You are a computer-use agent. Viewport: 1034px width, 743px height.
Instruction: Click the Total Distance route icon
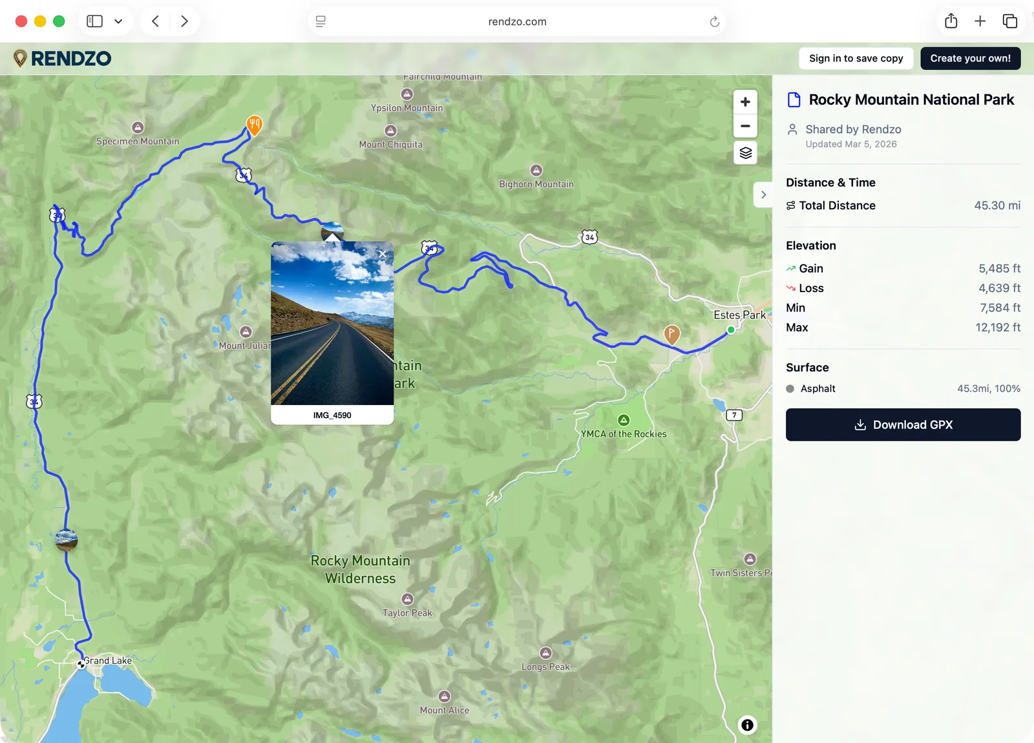[791, 205]
